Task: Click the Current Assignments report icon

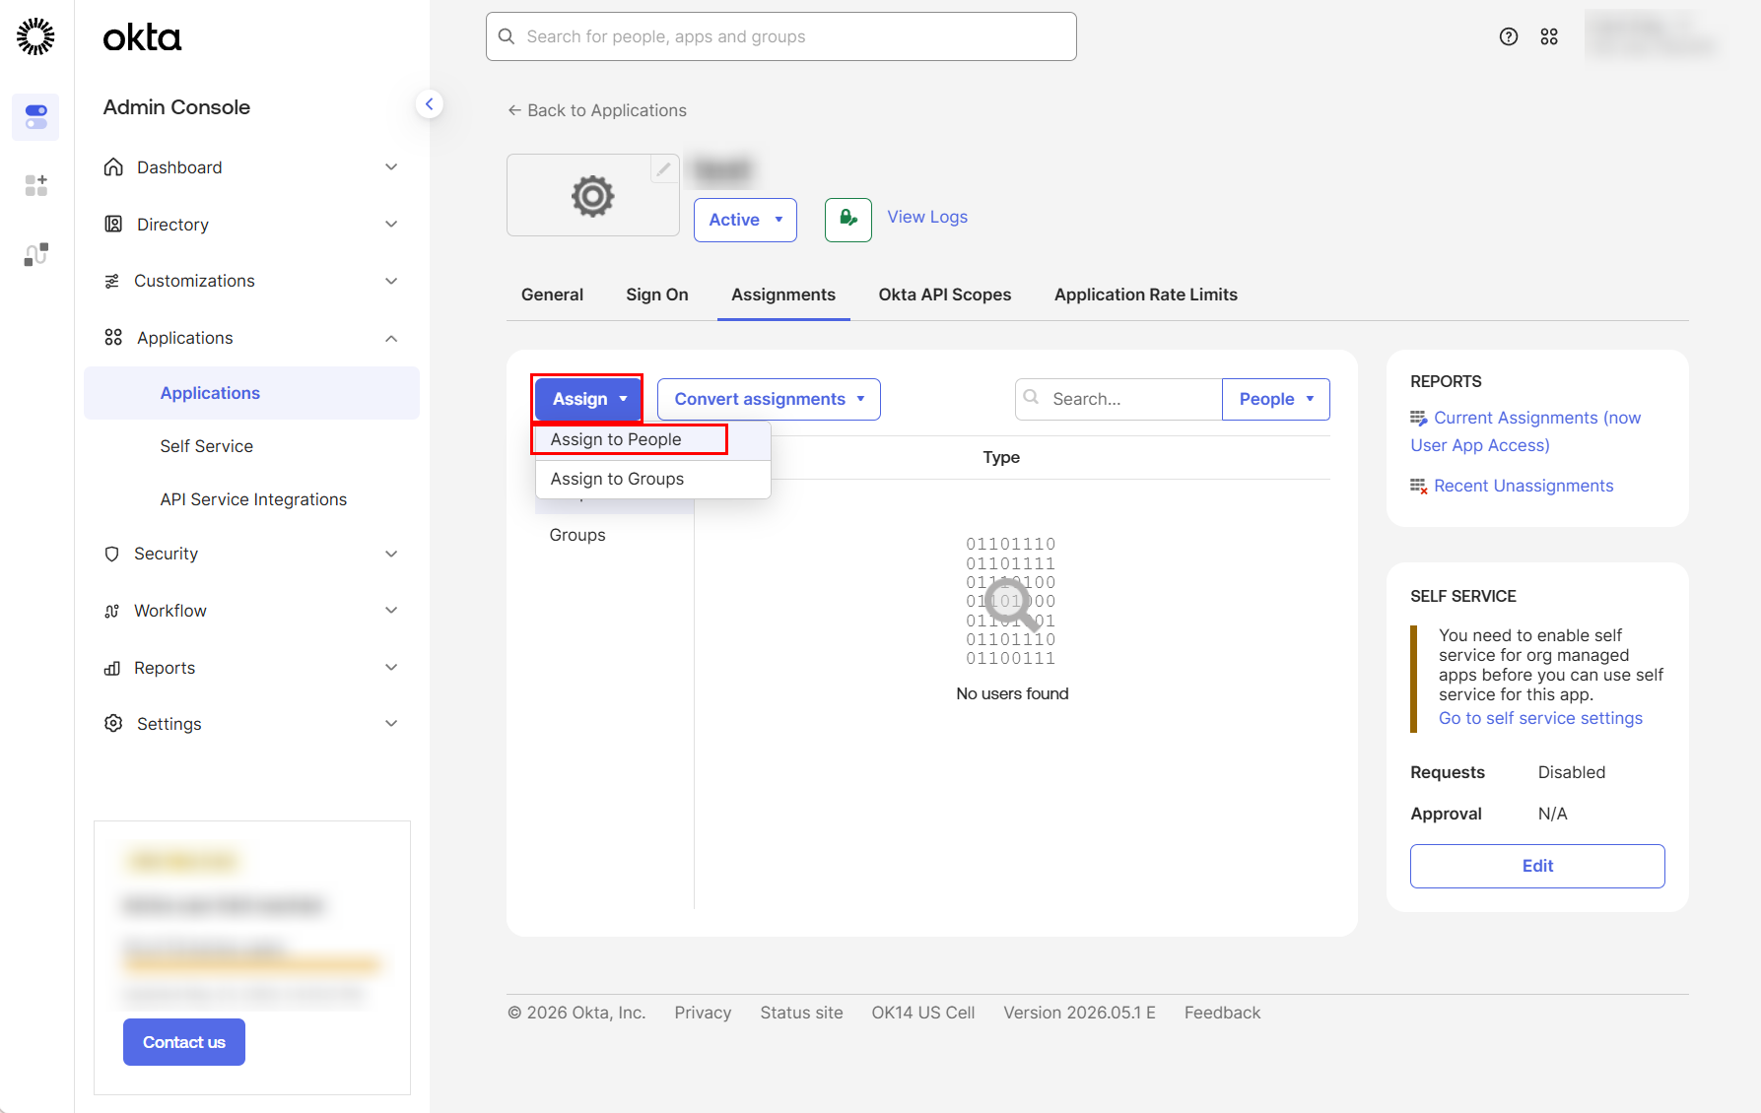Action: point(1419,419)
